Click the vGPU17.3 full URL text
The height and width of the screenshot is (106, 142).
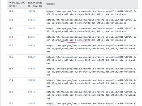point(91,13)
